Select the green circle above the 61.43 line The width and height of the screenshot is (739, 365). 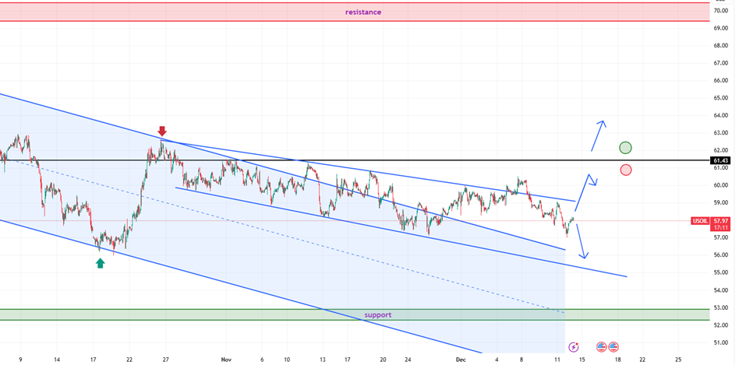pos(625,148)
